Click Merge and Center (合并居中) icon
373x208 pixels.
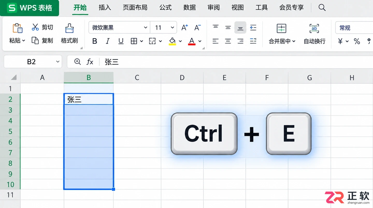tap(281, 28)
